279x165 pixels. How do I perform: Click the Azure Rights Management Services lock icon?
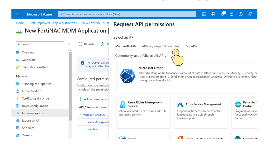(123, 104)
